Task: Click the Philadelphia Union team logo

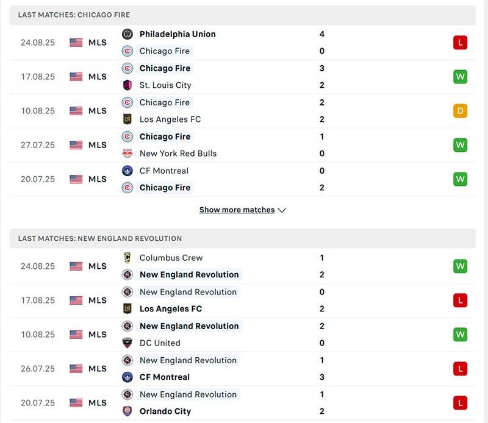Action: point(127,34)
